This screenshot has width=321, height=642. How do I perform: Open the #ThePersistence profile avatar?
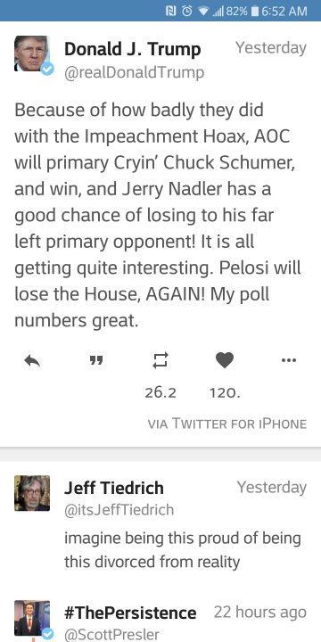click(x=32, y=618)
